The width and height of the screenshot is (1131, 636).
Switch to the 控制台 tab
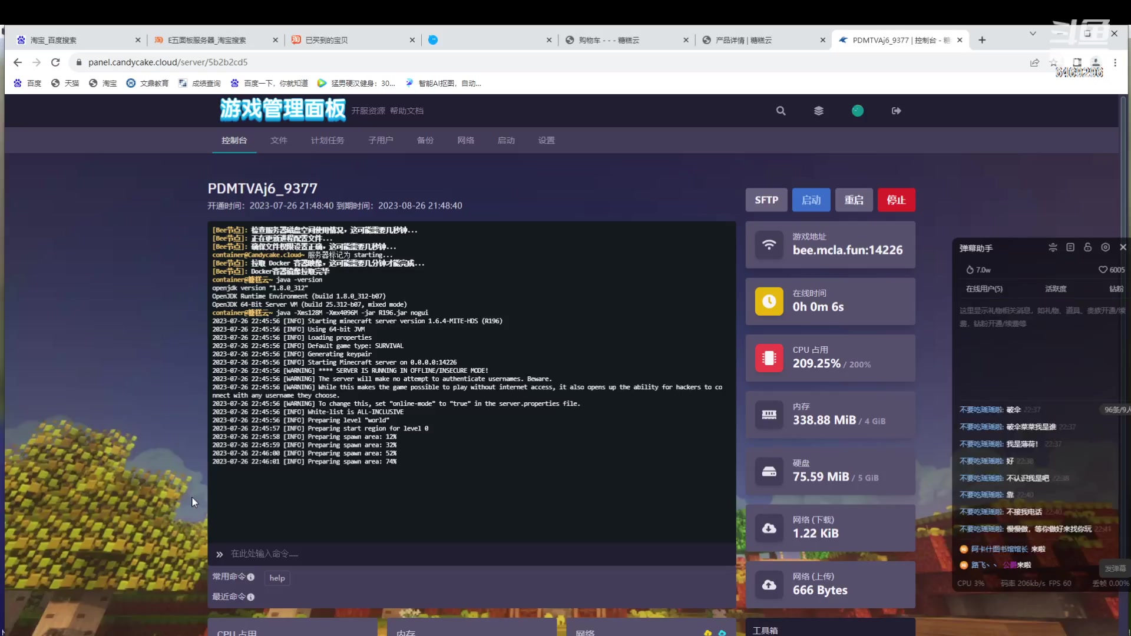(x=234, y=140)
